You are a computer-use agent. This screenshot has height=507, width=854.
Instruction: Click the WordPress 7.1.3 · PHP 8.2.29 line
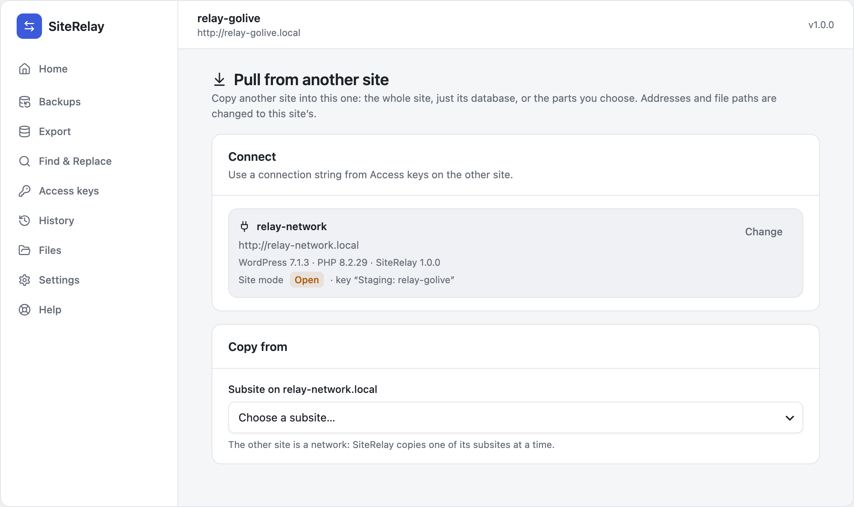tap(339, 263)
